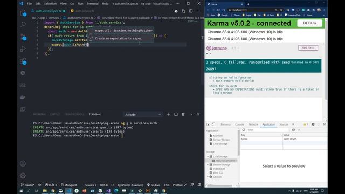
Task: Open the Jasmine Options menu
Action: coord(308,48)
